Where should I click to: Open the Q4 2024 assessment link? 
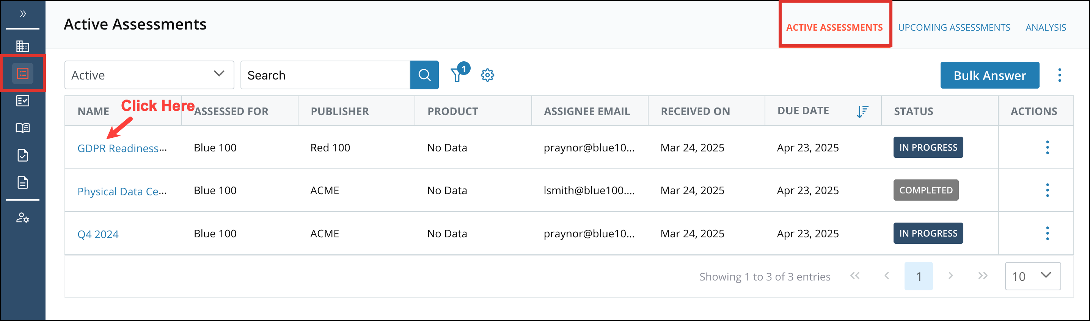[98, 234]
